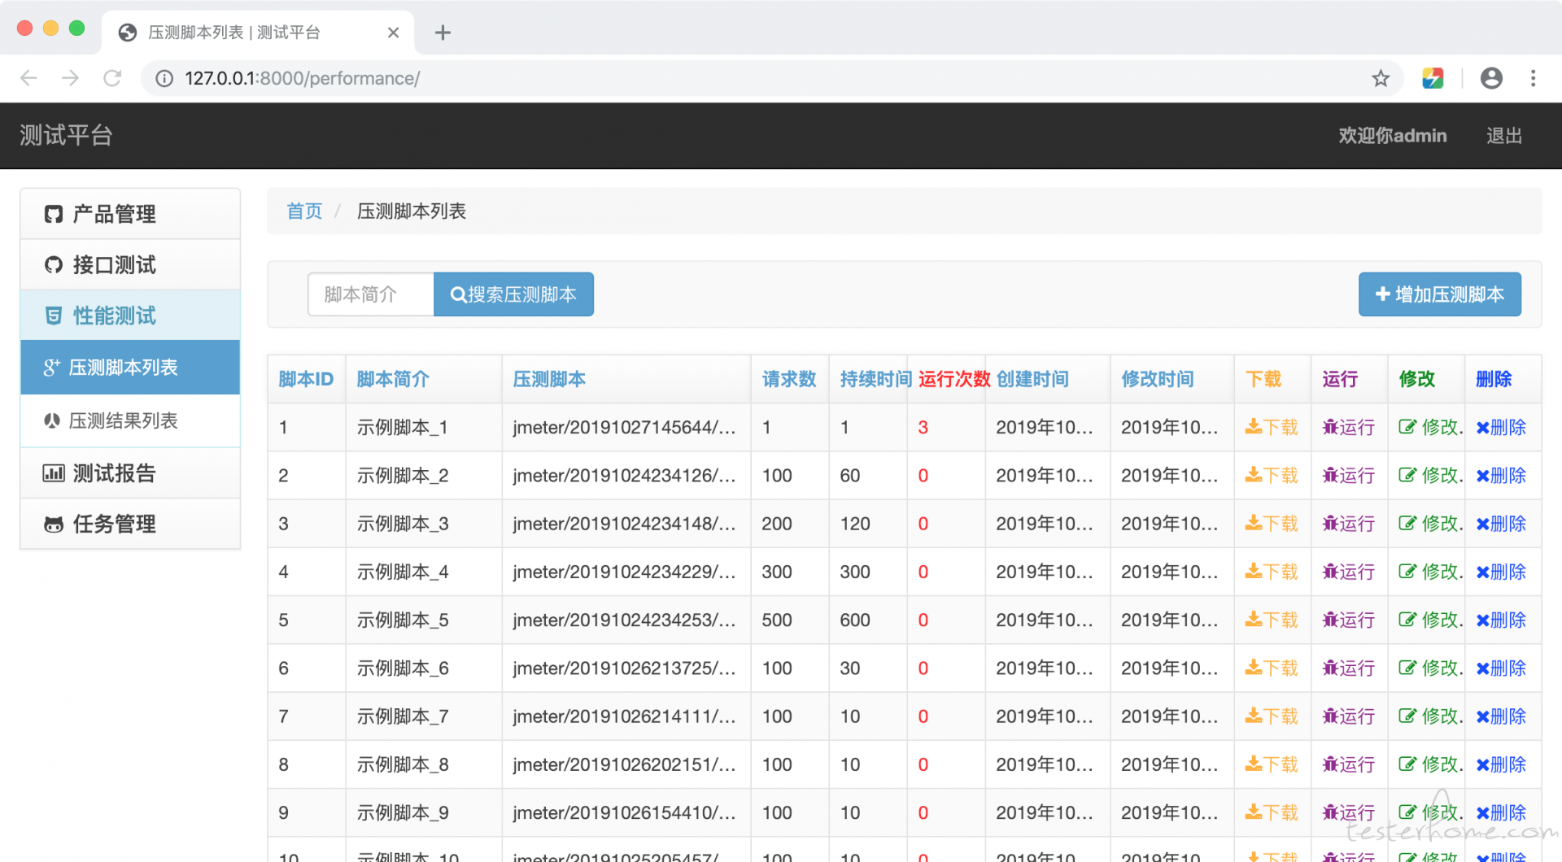
Task: Open a new browser tab
Action: [443, 33]
